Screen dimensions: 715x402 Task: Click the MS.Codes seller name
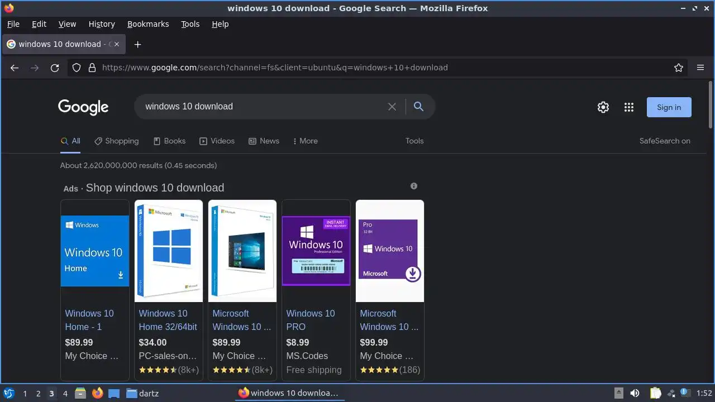(307, 356)
